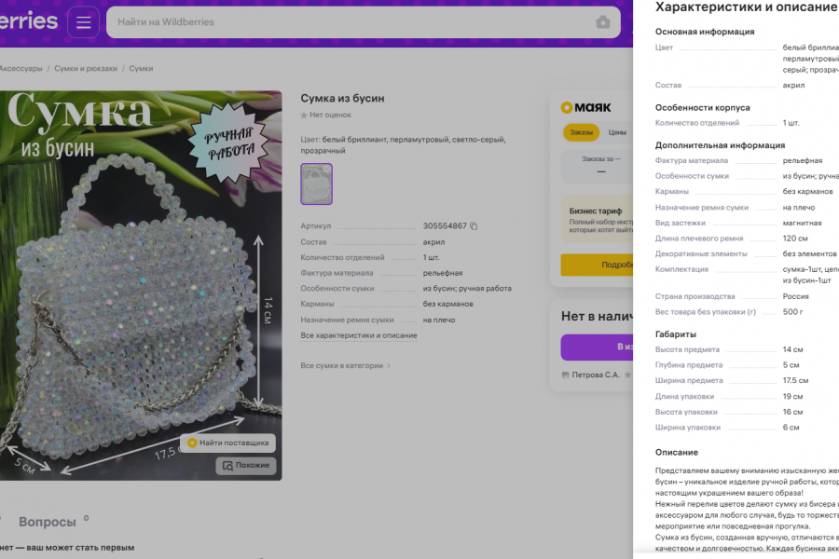The image size is (839, 559).
Task: Click the Wildberries logo
Action: (28, 20)
